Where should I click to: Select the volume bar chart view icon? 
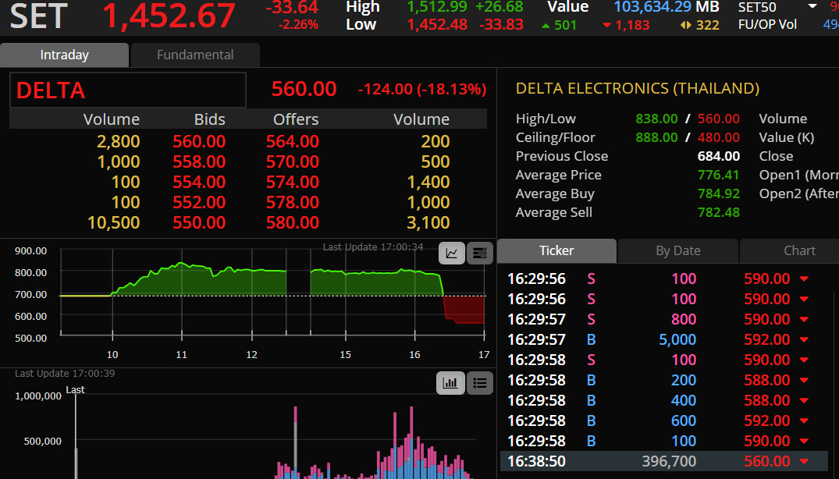pos(450,383)
